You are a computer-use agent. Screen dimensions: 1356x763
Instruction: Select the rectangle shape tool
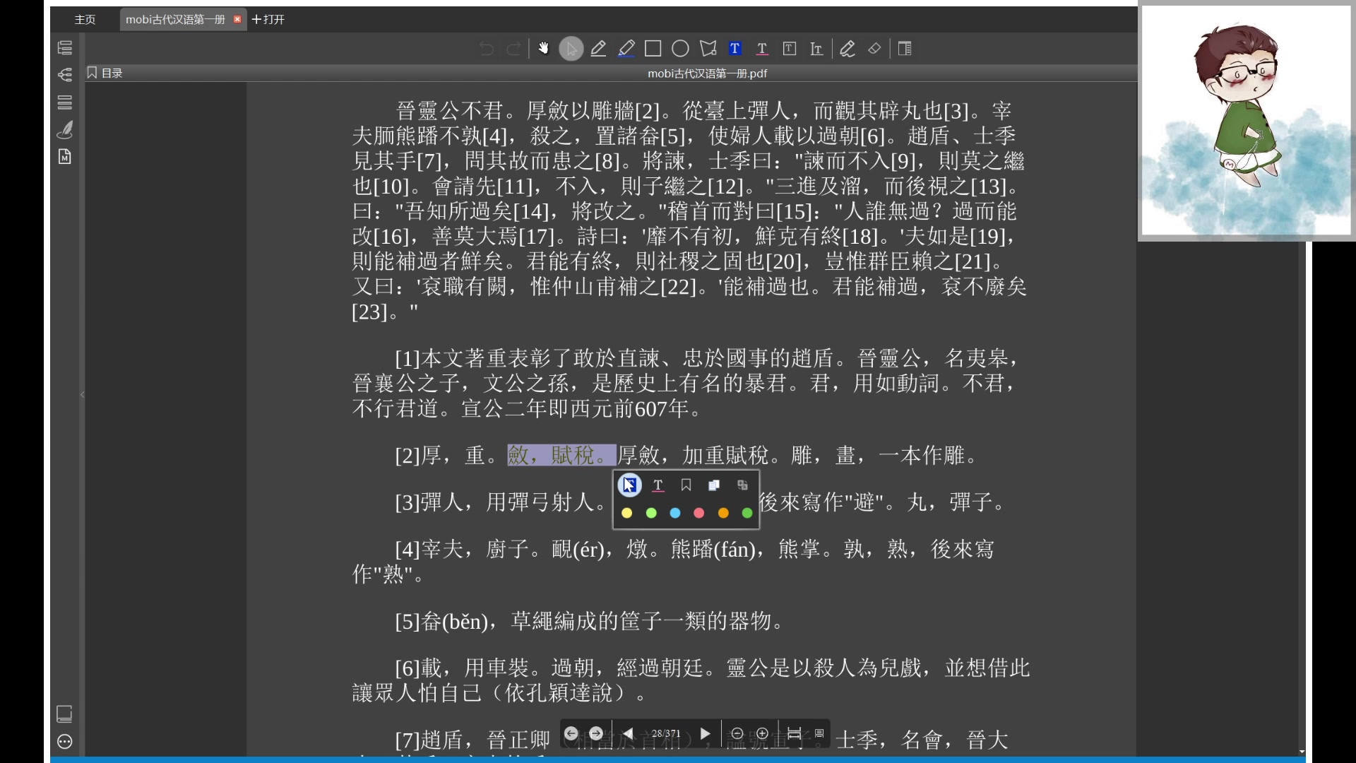click(x=653, y=49)
